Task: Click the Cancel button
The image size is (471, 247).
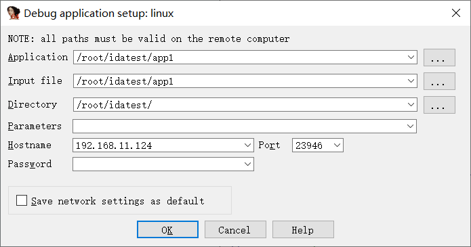Action: pos(235,229)
